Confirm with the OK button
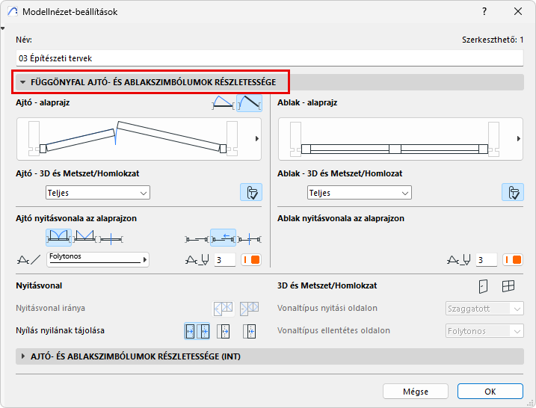536x408 pixels. click(x=490, y=392)
